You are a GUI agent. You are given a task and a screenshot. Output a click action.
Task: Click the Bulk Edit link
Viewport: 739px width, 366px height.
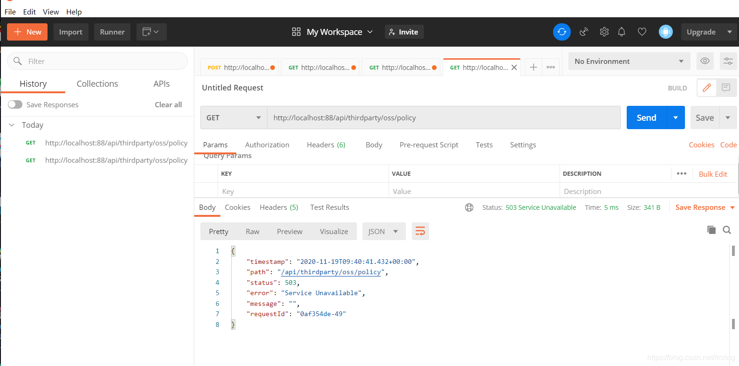(713, 174)
